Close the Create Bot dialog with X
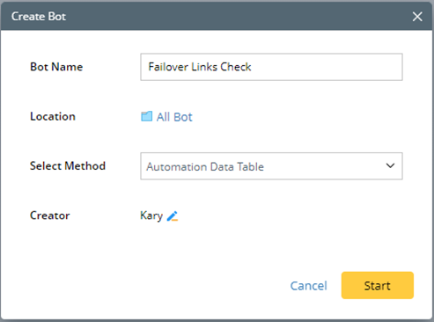This screenshot has width=434, height=322. (x=417, y=17)
